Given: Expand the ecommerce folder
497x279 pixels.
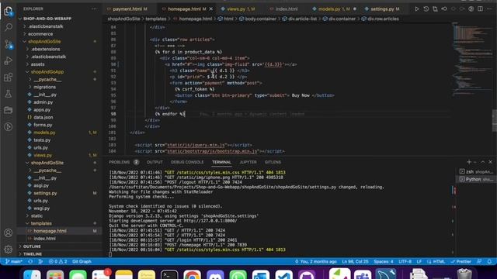Looking at the screenshot, I should click(40, 34).
